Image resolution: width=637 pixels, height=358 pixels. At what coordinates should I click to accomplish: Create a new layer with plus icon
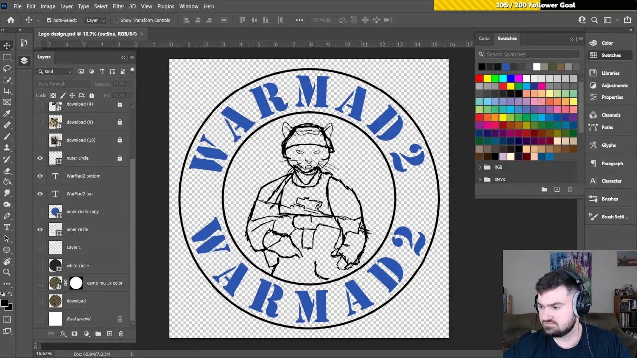109,334
